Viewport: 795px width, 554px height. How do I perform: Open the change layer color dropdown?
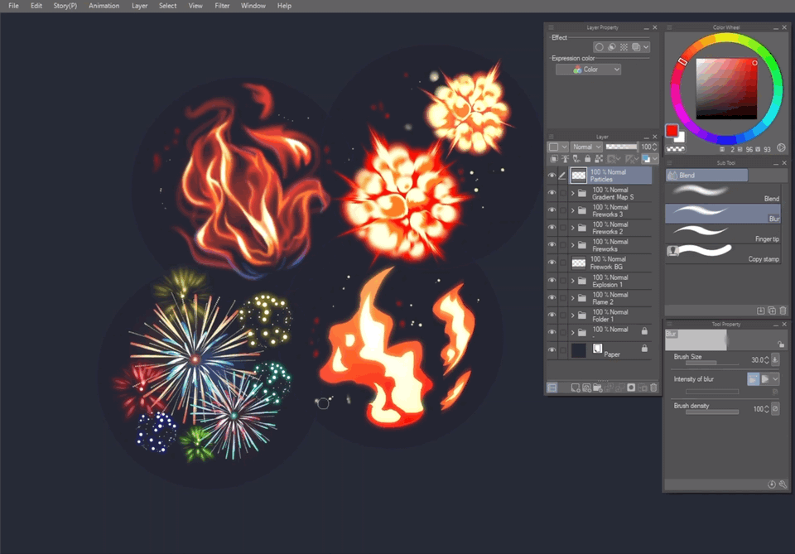[x=649, y=159]
